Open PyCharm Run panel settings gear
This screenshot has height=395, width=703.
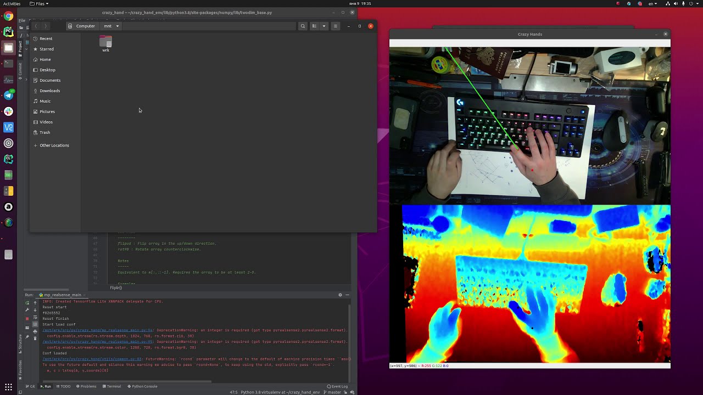(340, 295)
